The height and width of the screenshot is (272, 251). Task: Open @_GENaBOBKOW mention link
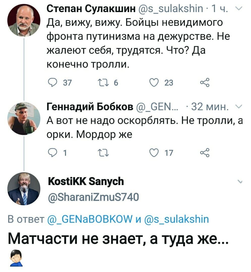90,219
